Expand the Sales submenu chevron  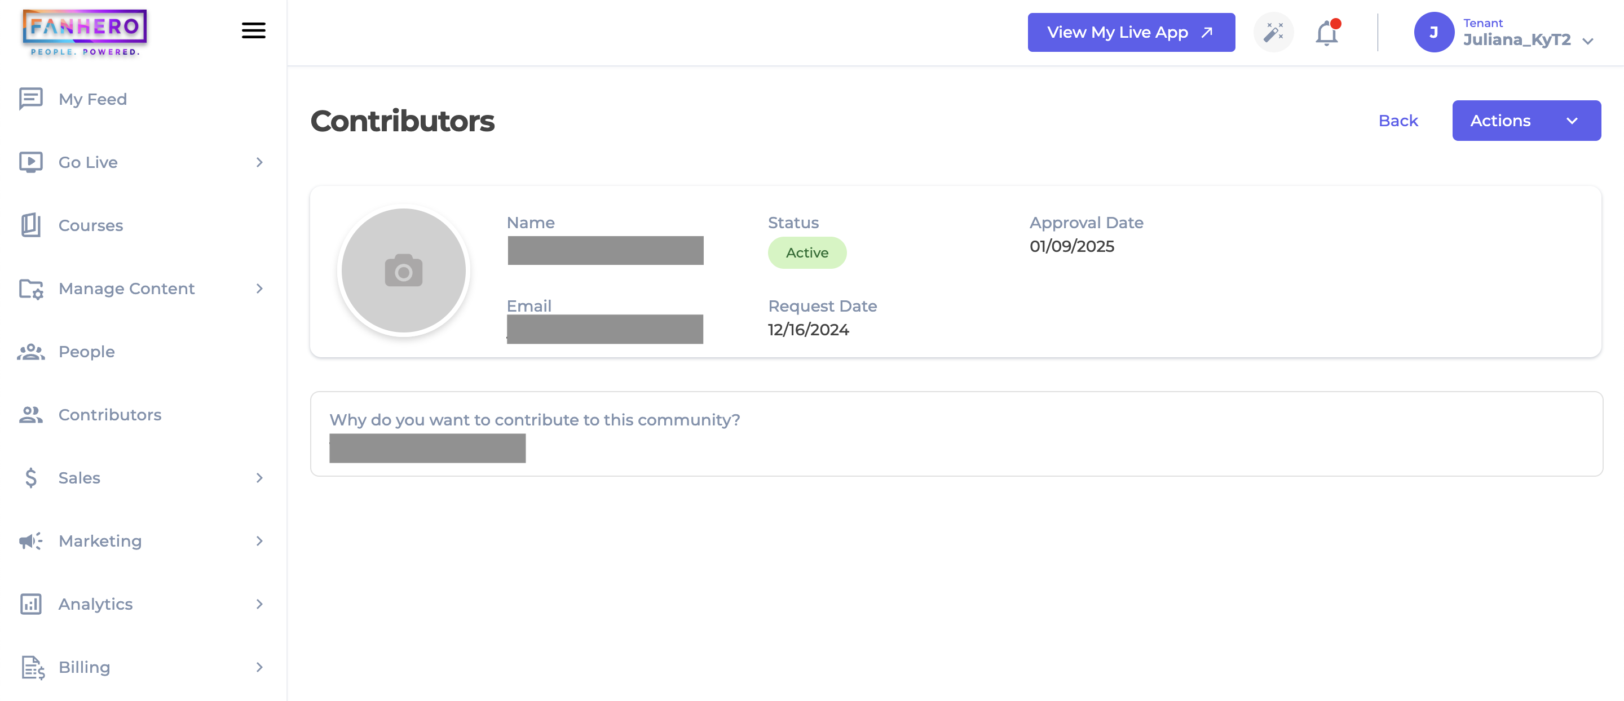click(259, 477)
